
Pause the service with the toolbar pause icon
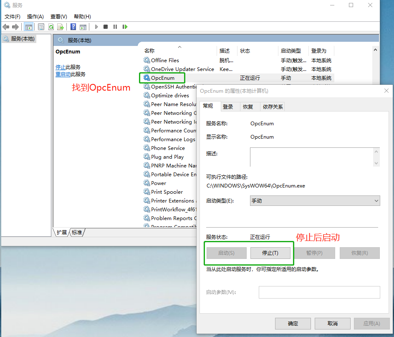pos(115,27)
